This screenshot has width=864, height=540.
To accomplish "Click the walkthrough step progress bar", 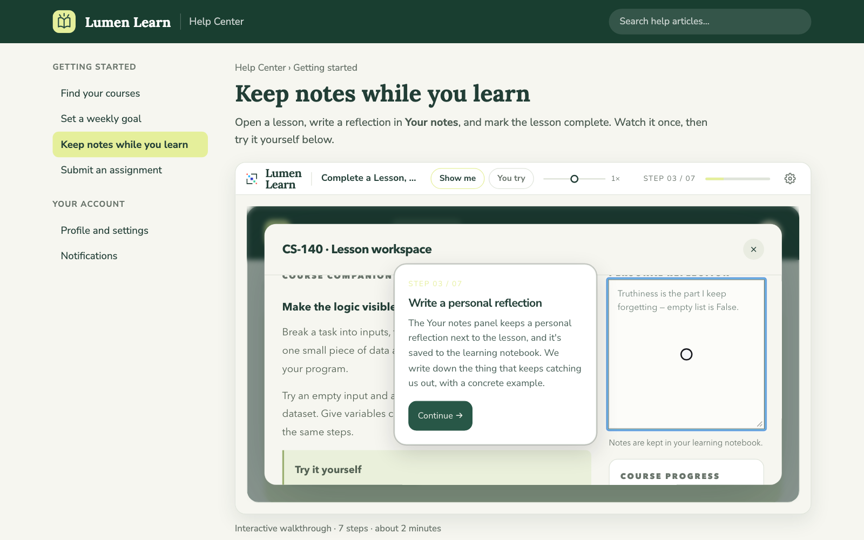I will 738,179.
